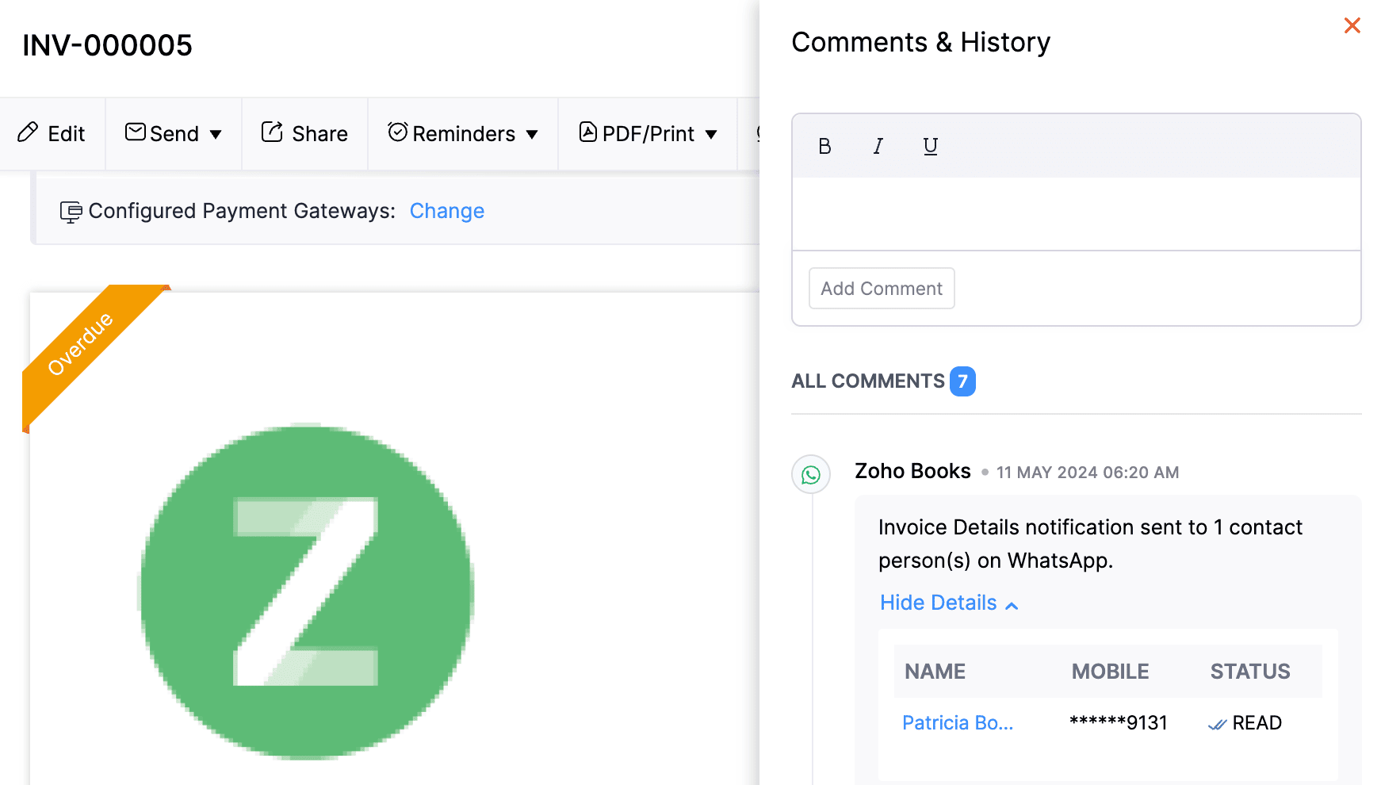This screenshot has width=1381, height=785.
Task: Close the Comments & History panel
Action: point(1352,26)
